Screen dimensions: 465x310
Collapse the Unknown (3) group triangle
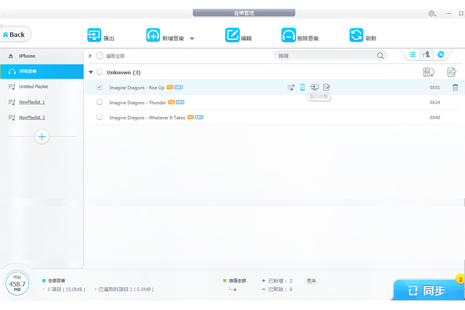pyautogui.click(x=90, y=72)
